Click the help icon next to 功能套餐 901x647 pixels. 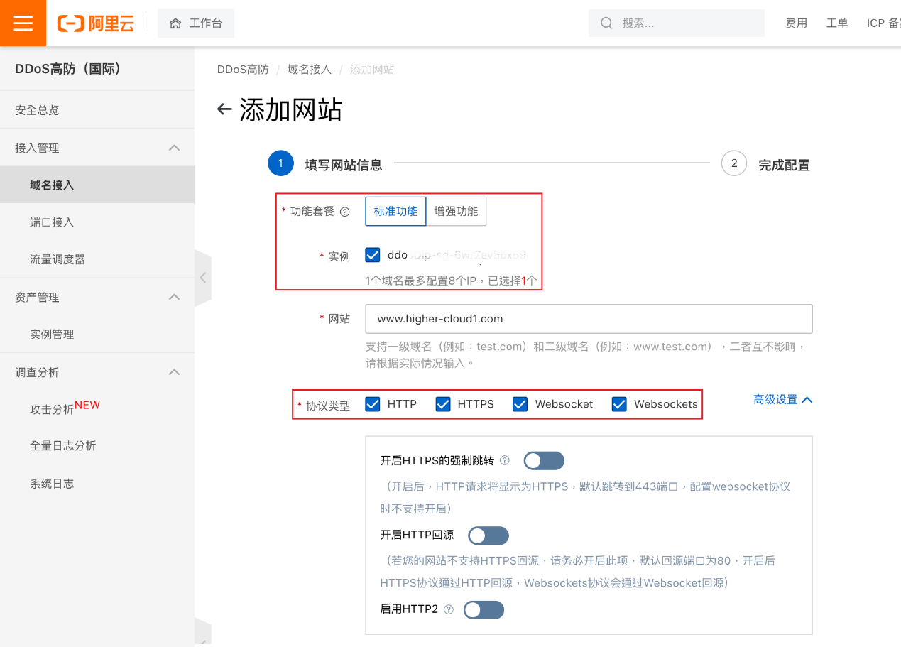[345, 212]
